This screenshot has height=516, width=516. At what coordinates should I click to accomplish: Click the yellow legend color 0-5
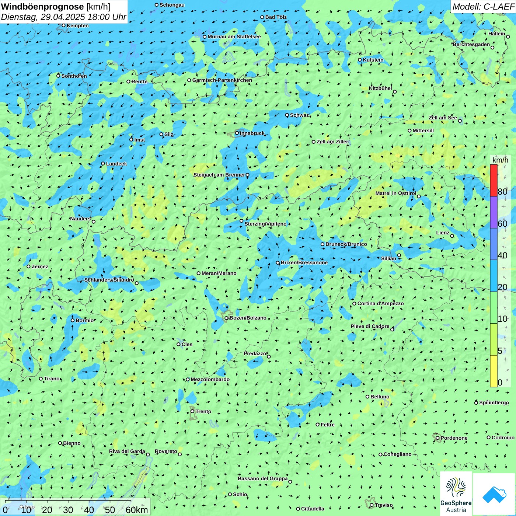pos(494,371)
